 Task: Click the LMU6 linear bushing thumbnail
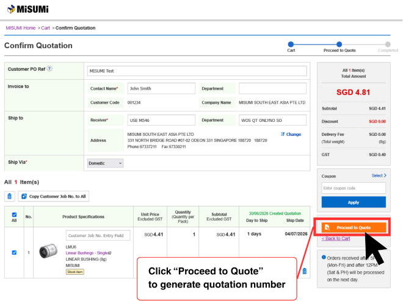[48, 251]
